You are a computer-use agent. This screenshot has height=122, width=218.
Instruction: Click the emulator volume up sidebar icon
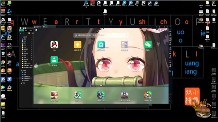coord(170,48)
